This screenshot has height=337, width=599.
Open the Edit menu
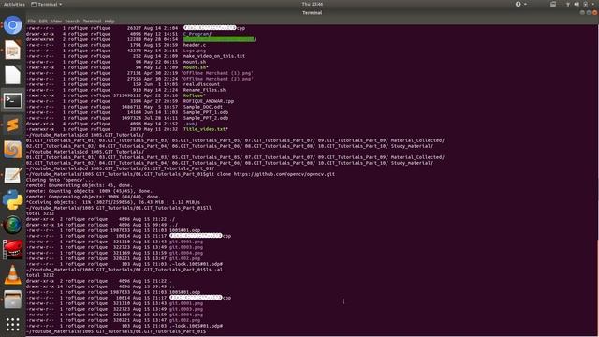coord(43,21)
